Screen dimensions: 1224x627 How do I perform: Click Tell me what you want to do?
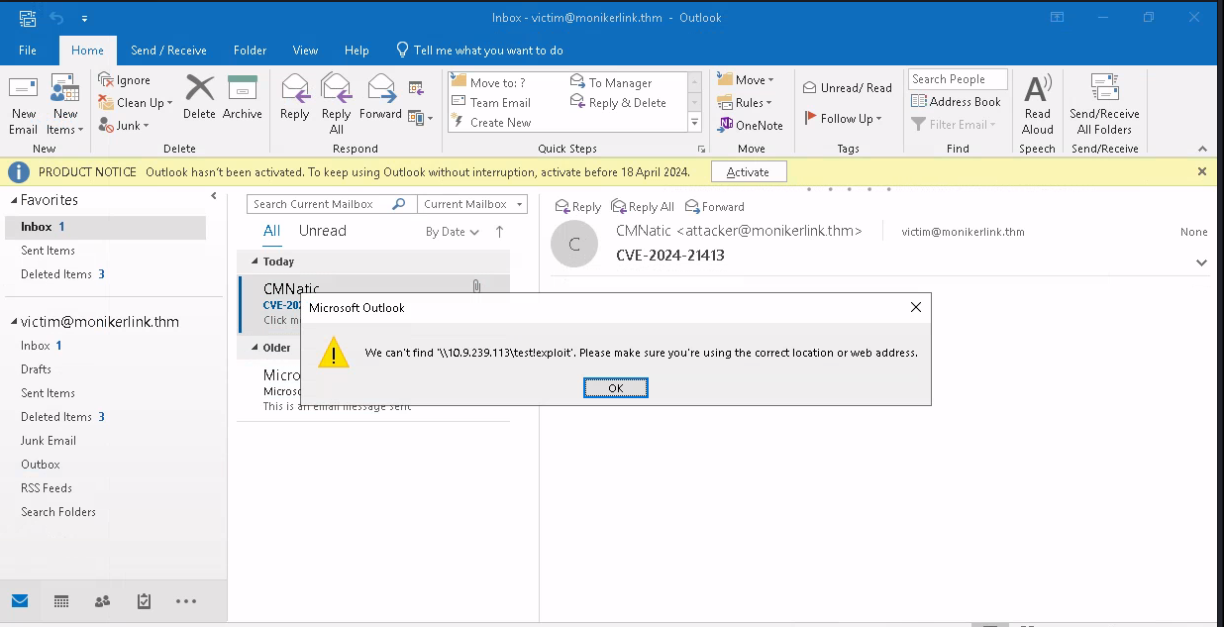click(x=479, y=51)
